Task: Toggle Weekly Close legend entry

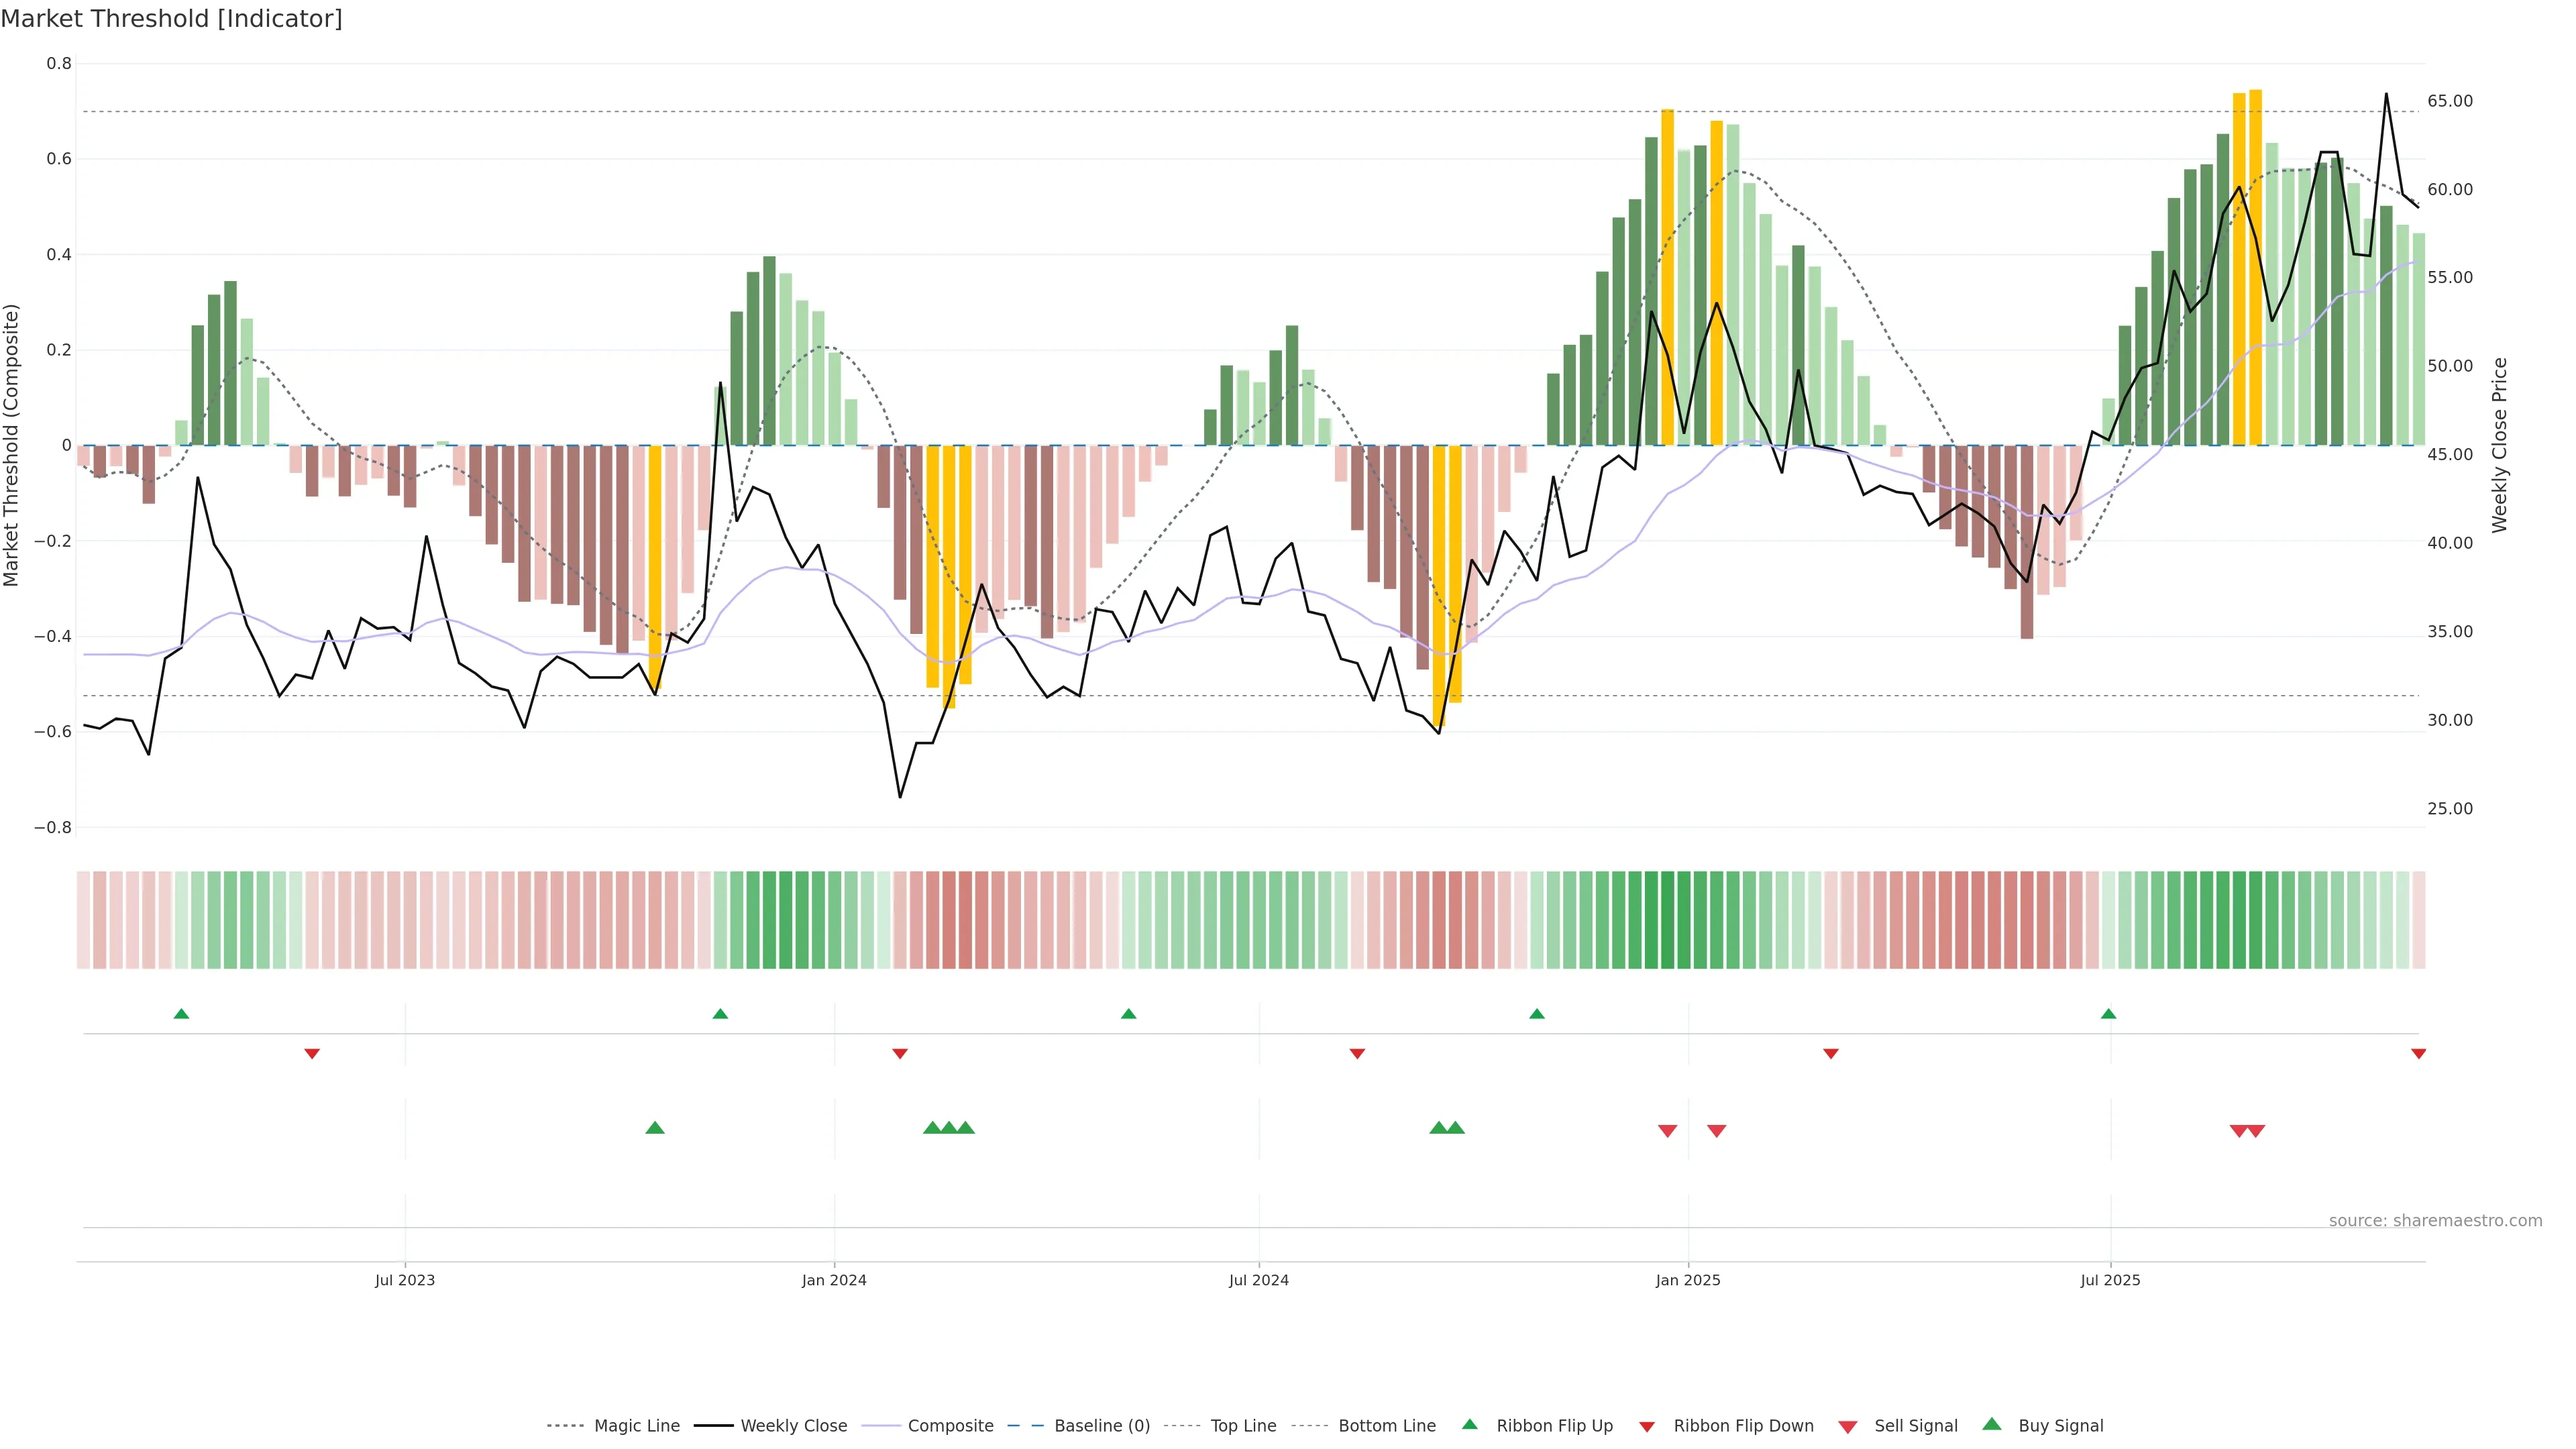Action: [x=793, y=1425]
